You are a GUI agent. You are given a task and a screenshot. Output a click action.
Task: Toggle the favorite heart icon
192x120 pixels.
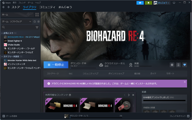tap(184, 65)
